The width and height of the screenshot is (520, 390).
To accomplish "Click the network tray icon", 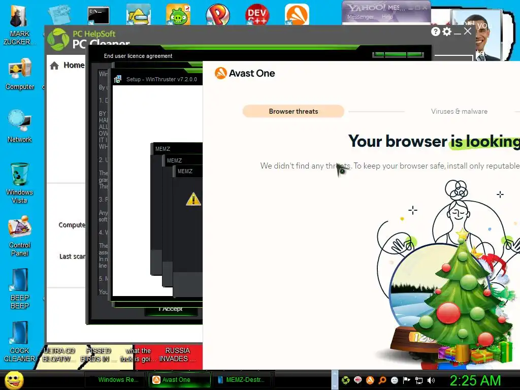I will point(419,381).
